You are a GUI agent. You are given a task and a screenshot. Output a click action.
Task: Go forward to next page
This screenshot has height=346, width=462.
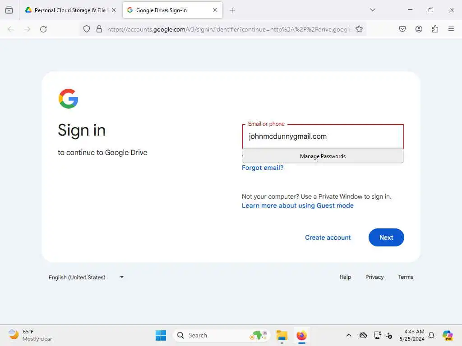coord(27,29)
